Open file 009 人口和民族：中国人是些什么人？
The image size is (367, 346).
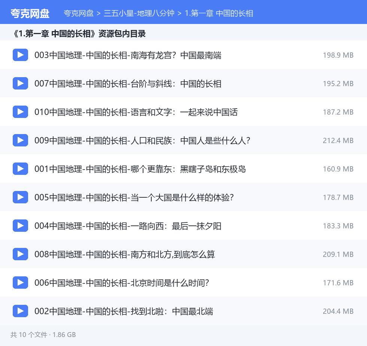142,141
